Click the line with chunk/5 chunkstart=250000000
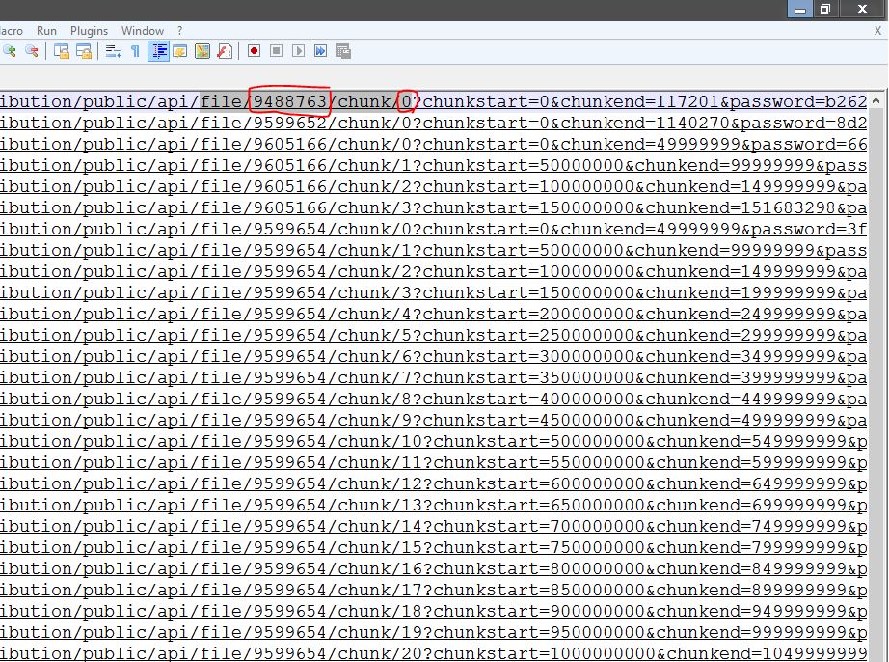This screenshot has height=662, width=889. (x=434, y=335)
